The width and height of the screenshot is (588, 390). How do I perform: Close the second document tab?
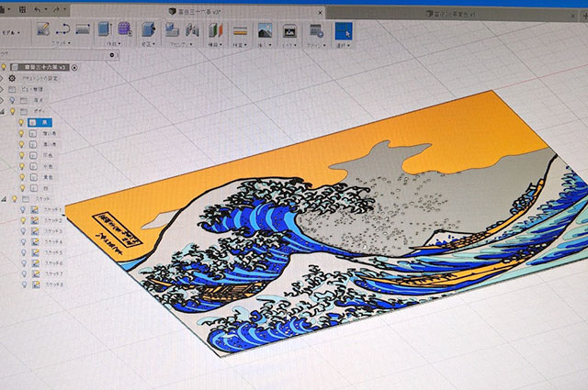click(x=573, y=16)
